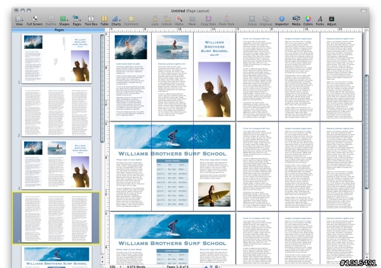Image resolution: width=381 pixels, height=268 pixels.
Task: Click the Lock icon in the toolbar
Action: 155,21
